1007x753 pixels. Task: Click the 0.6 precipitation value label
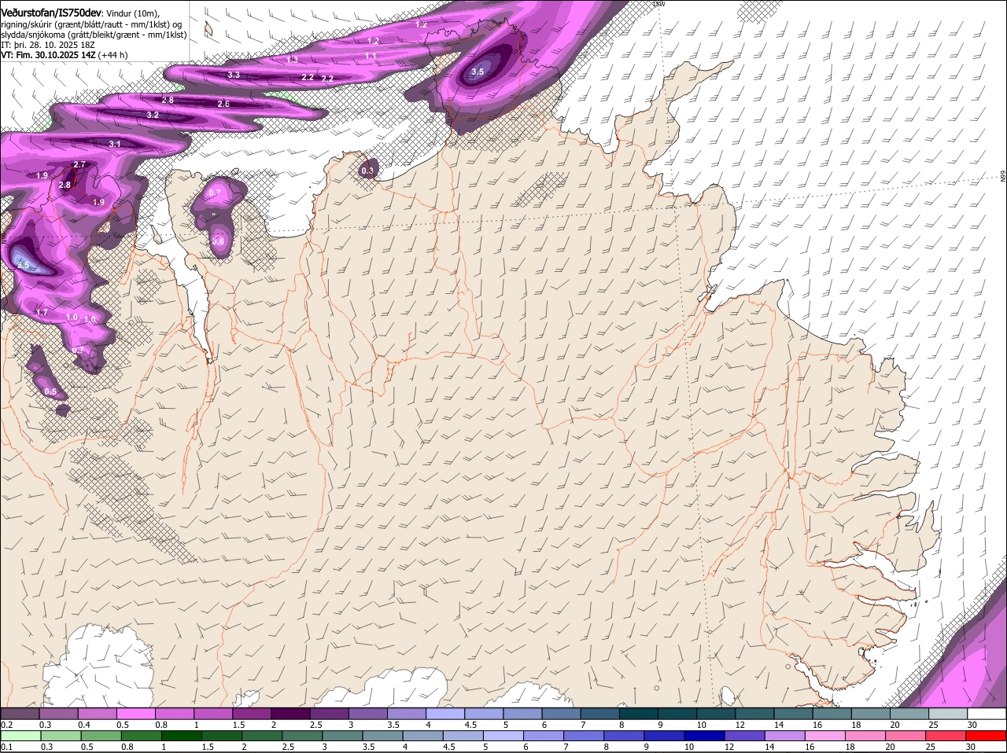(x=218, y=241)
